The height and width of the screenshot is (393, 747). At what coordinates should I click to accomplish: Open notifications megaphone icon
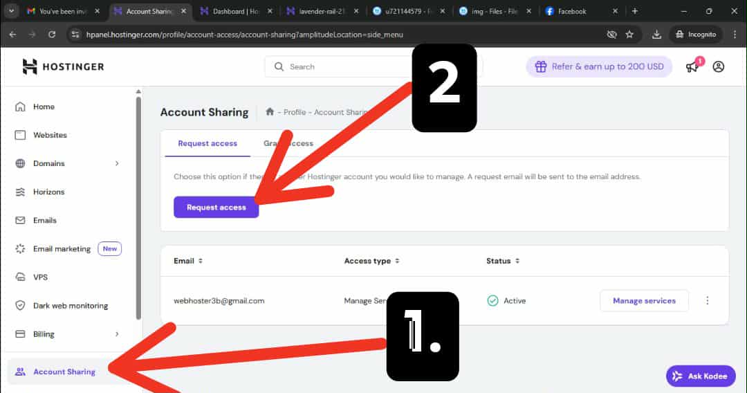point(692,66)
